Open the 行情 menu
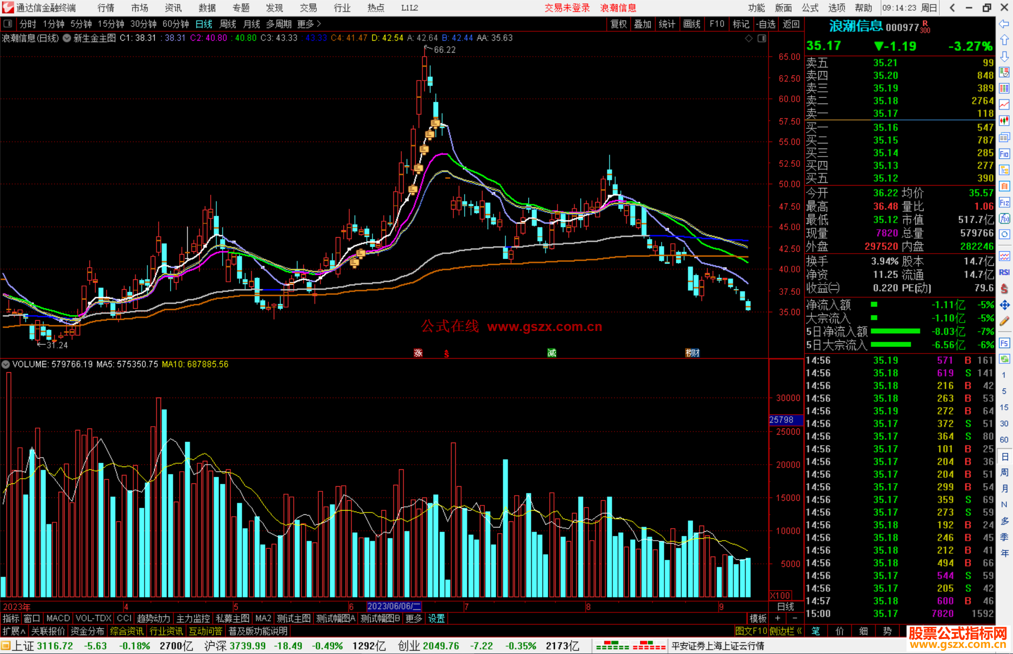This screenshot has width=1013, height=654. [106, 8]
